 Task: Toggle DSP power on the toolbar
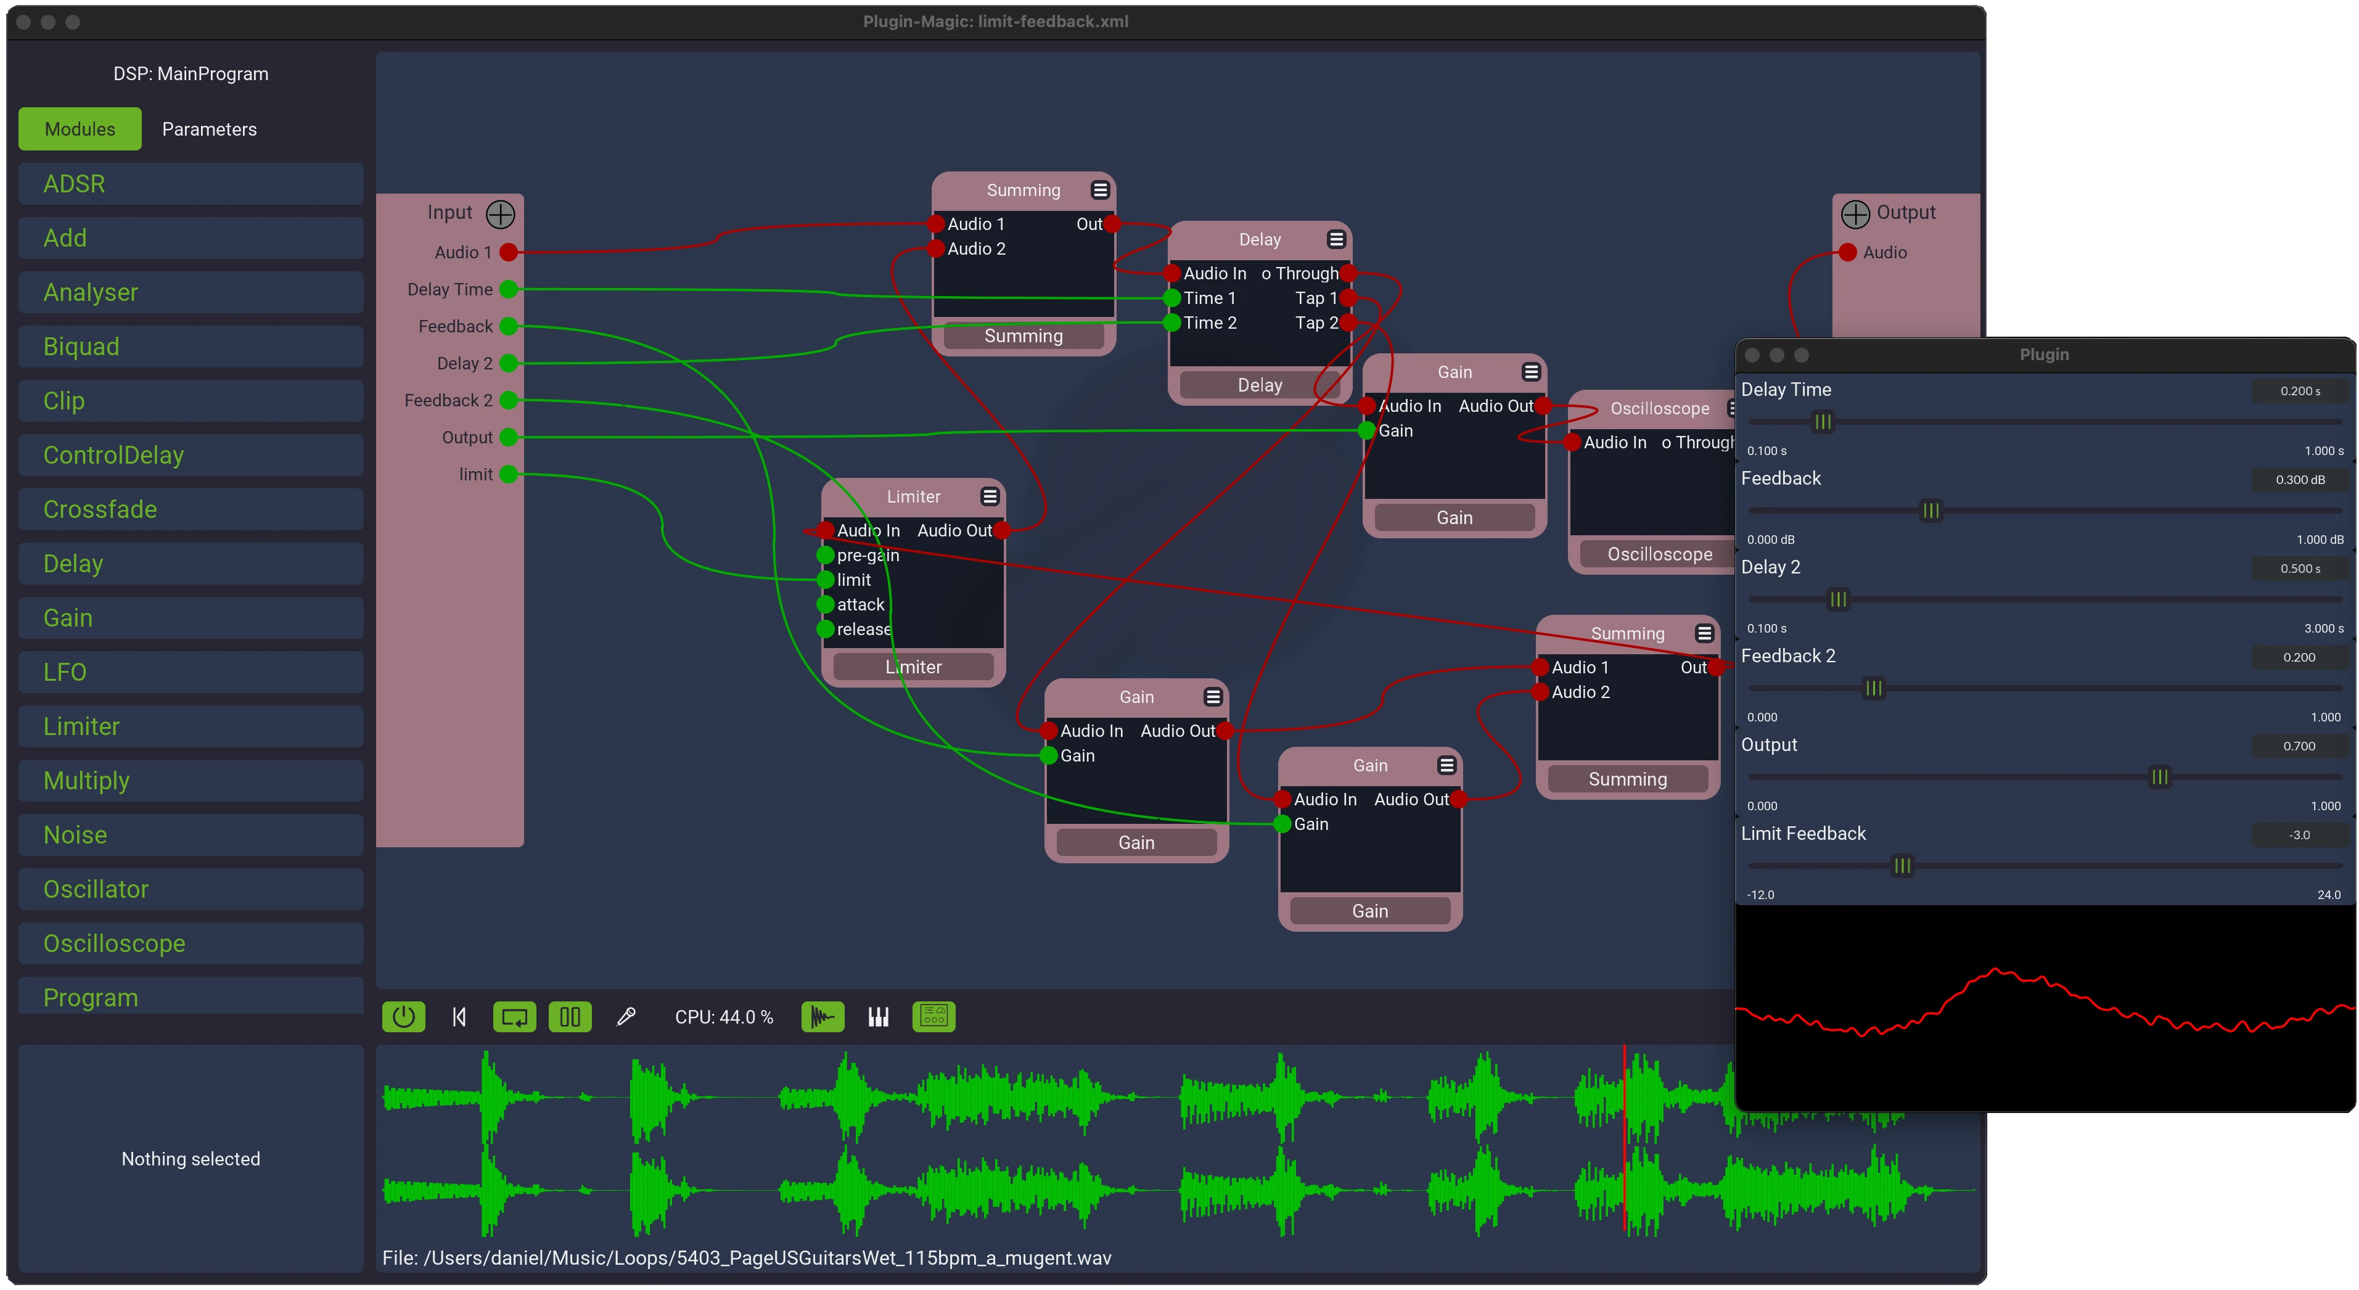click(403, 1016)
